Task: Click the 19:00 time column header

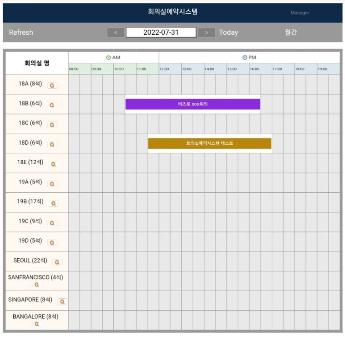Action: pos(328,69)
